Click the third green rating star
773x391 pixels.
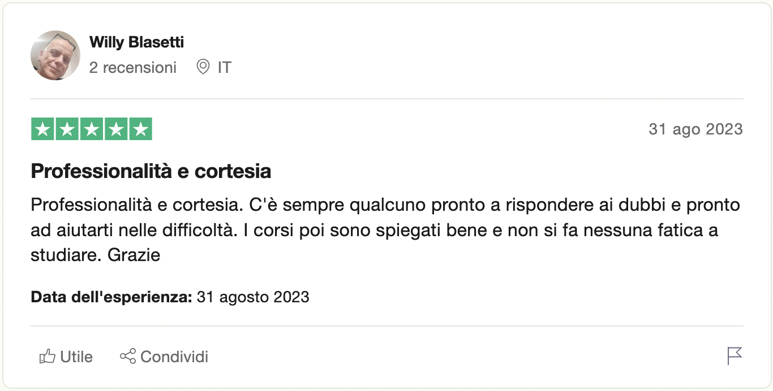click(x=92, y=129)
